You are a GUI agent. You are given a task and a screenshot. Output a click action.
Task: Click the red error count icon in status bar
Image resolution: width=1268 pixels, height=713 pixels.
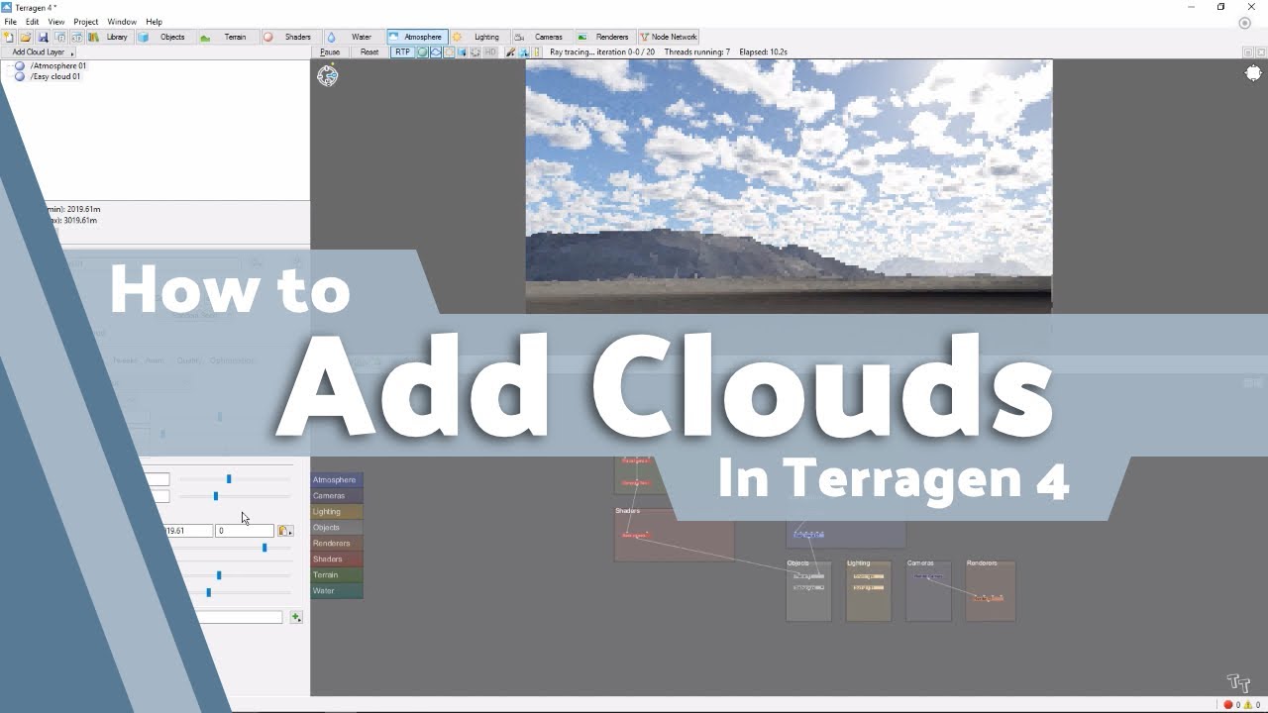coord(1228,705)
